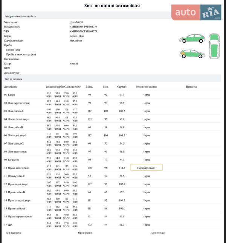Image resolution: width=226 pixels, height=243 pixels.
Task: Click the right side view car diagram
Action: [x=192, y=54]
